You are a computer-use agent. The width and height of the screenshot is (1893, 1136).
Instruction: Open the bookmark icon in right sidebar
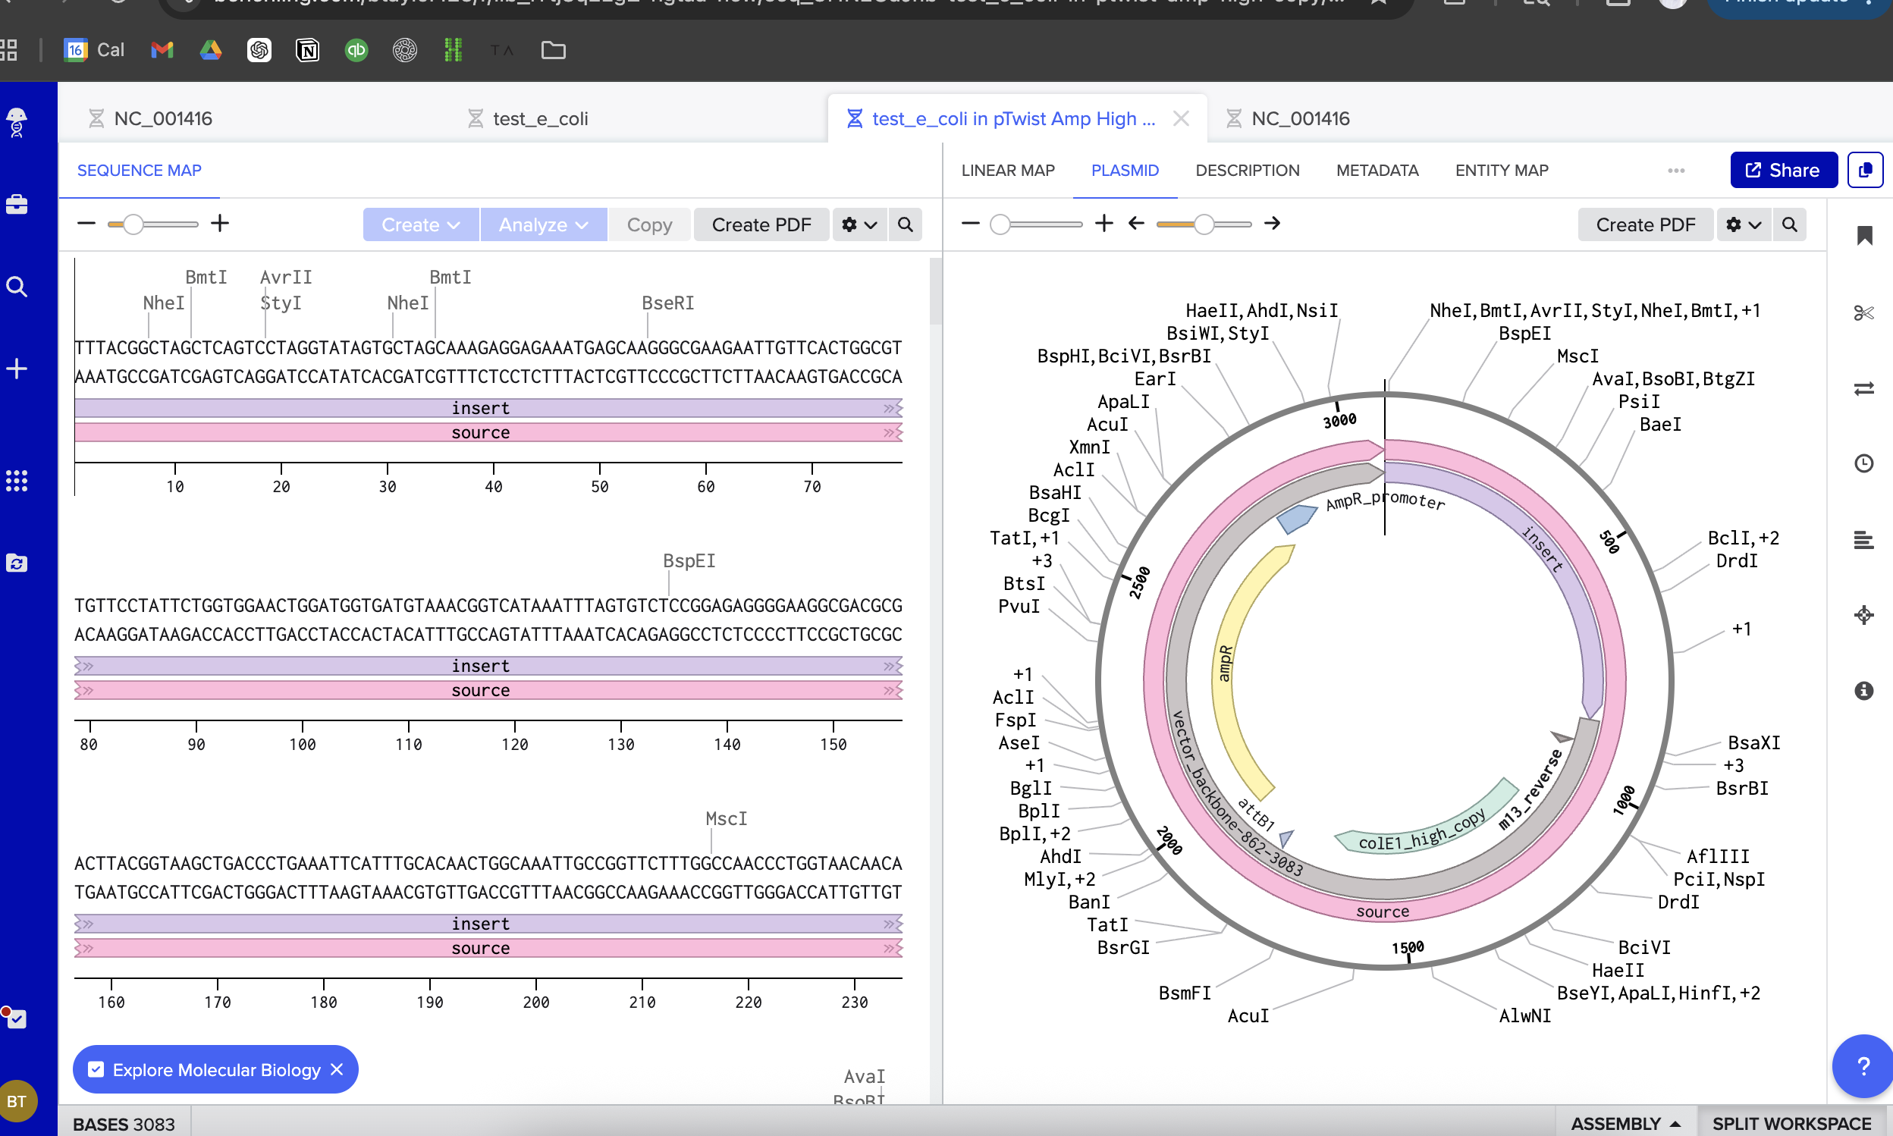[1864, 236]
